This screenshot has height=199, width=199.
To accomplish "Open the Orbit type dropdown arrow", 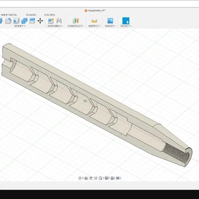I will [83, 178].
